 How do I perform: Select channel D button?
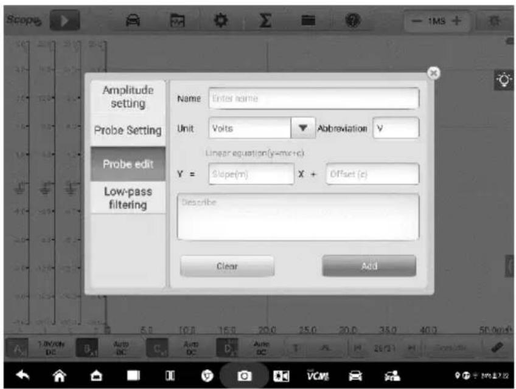[227, 348]
